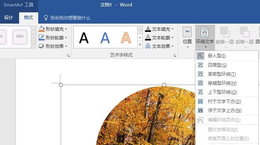Click the 文本效果 text effects A icon
260x145 pixels.
coord(148,46)
